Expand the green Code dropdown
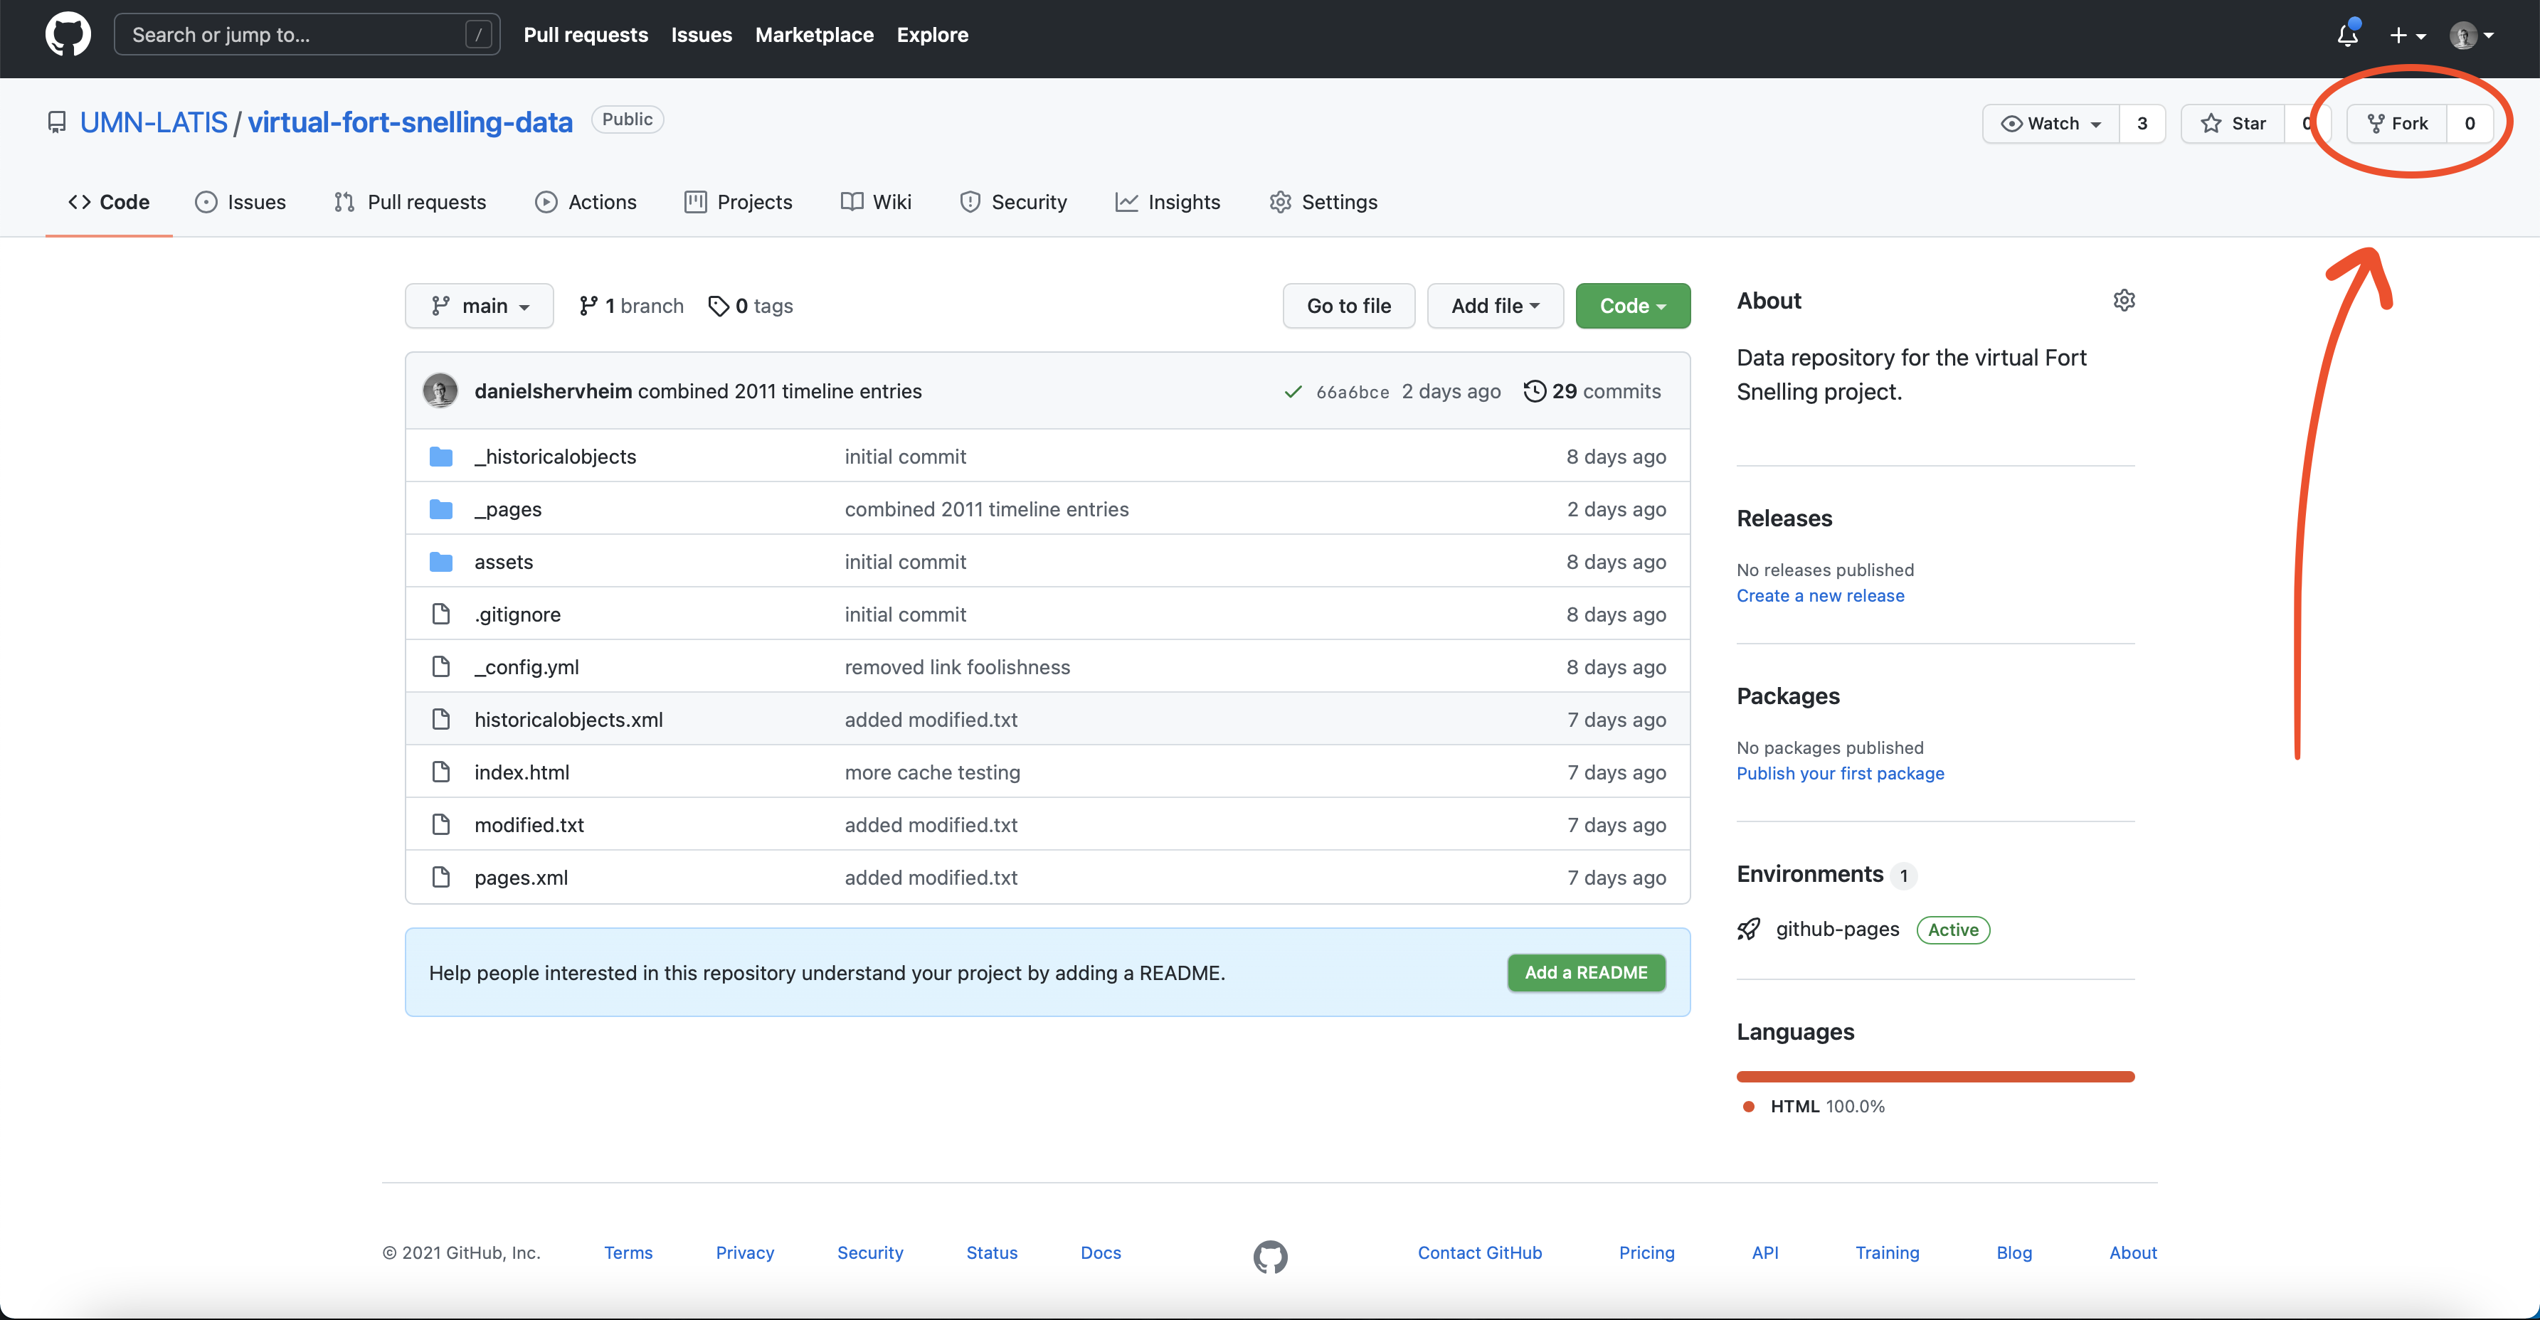The height and width of the screenshot is (1320, 2540). 1633,306
